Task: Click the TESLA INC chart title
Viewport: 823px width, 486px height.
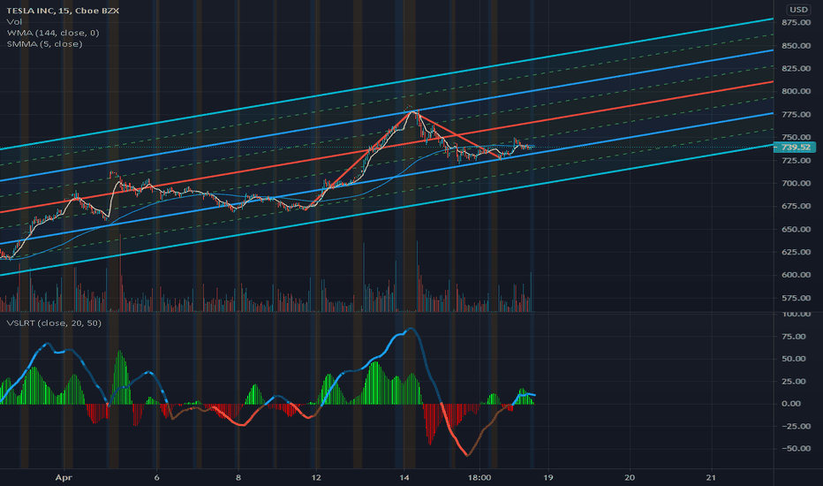Action: (x=63, y=11)
